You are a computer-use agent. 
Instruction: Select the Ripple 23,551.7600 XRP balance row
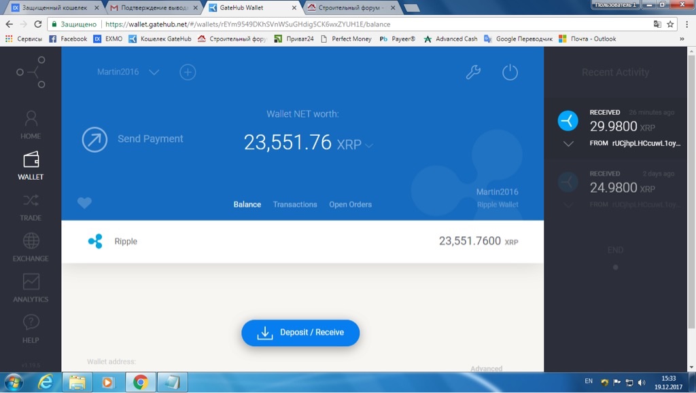point(302,242)
